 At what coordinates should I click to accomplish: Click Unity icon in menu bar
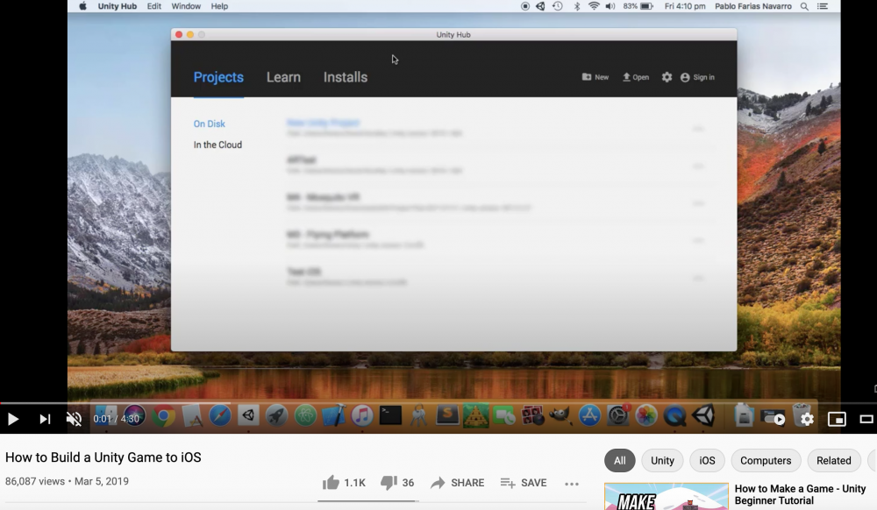click(x=540, y=6)
